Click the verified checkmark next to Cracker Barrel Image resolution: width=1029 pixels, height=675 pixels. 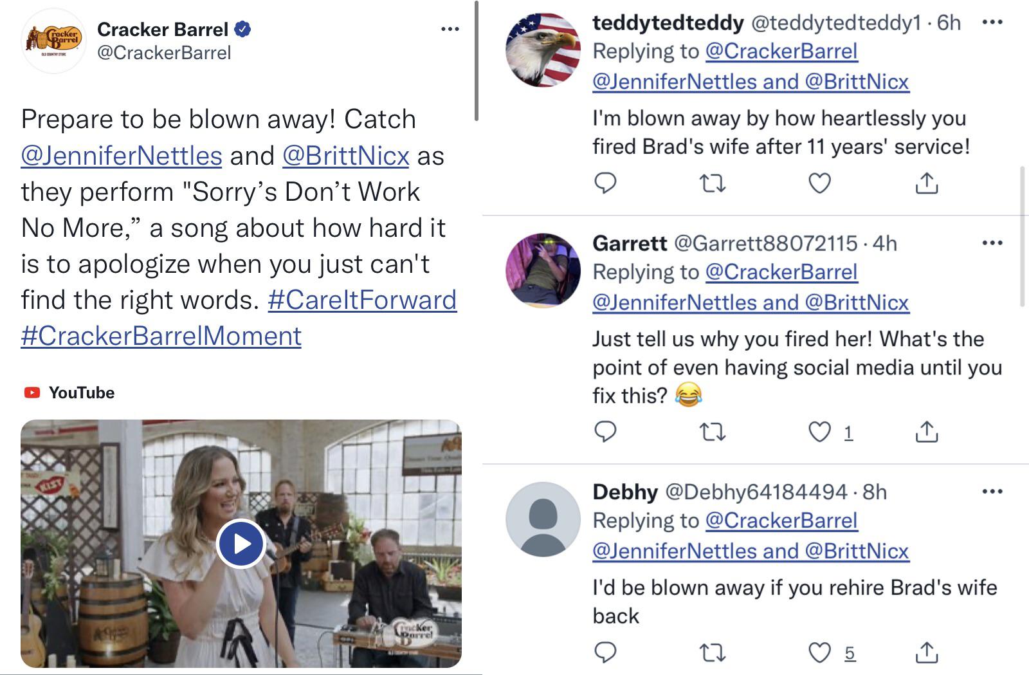click(x=243, y=29)
